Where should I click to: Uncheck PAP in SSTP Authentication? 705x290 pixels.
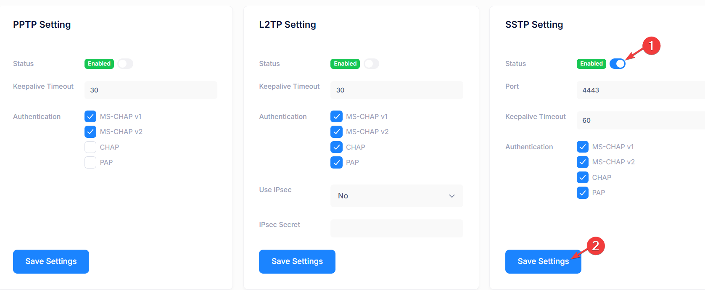click(583, 192)
